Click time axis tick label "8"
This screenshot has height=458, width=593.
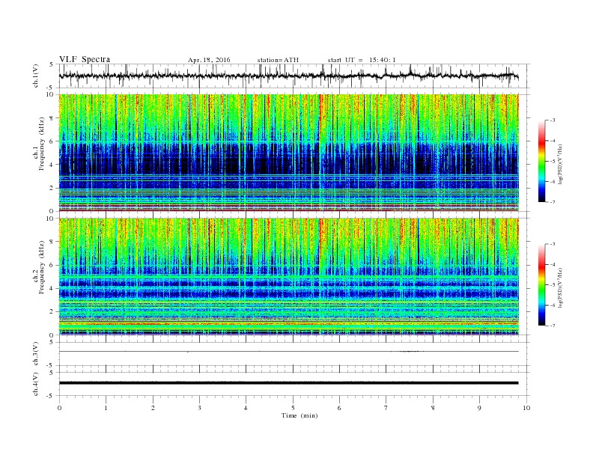(x=433, y=408)
